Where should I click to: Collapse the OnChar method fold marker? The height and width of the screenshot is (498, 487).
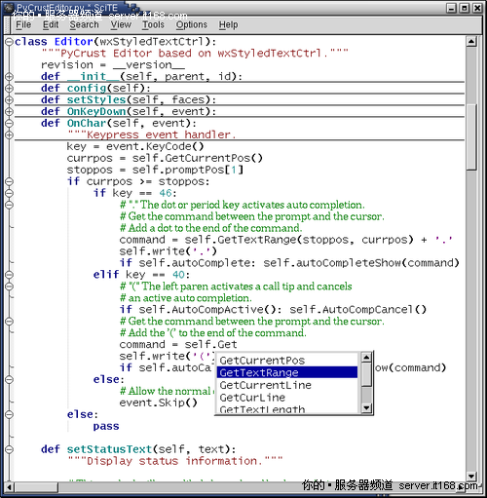point(9,124)
